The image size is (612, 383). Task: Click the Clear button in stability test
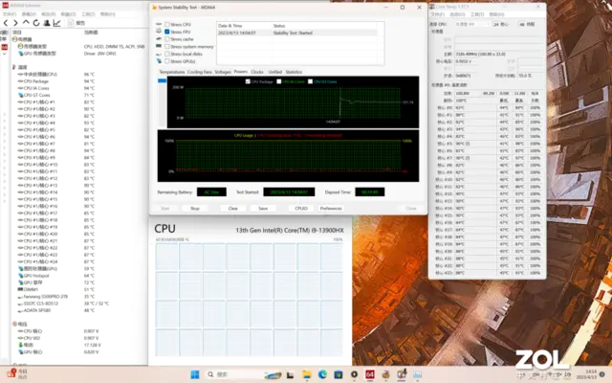233,209
